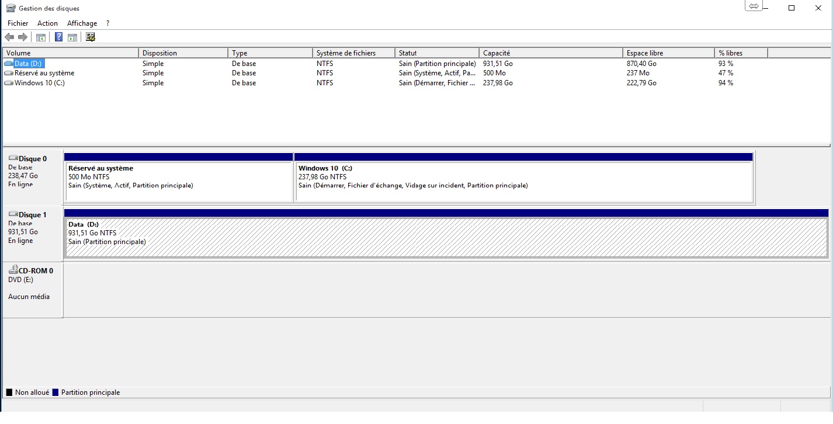
Task: Toggle the console tree pane icon
Action: coord(41,37)
